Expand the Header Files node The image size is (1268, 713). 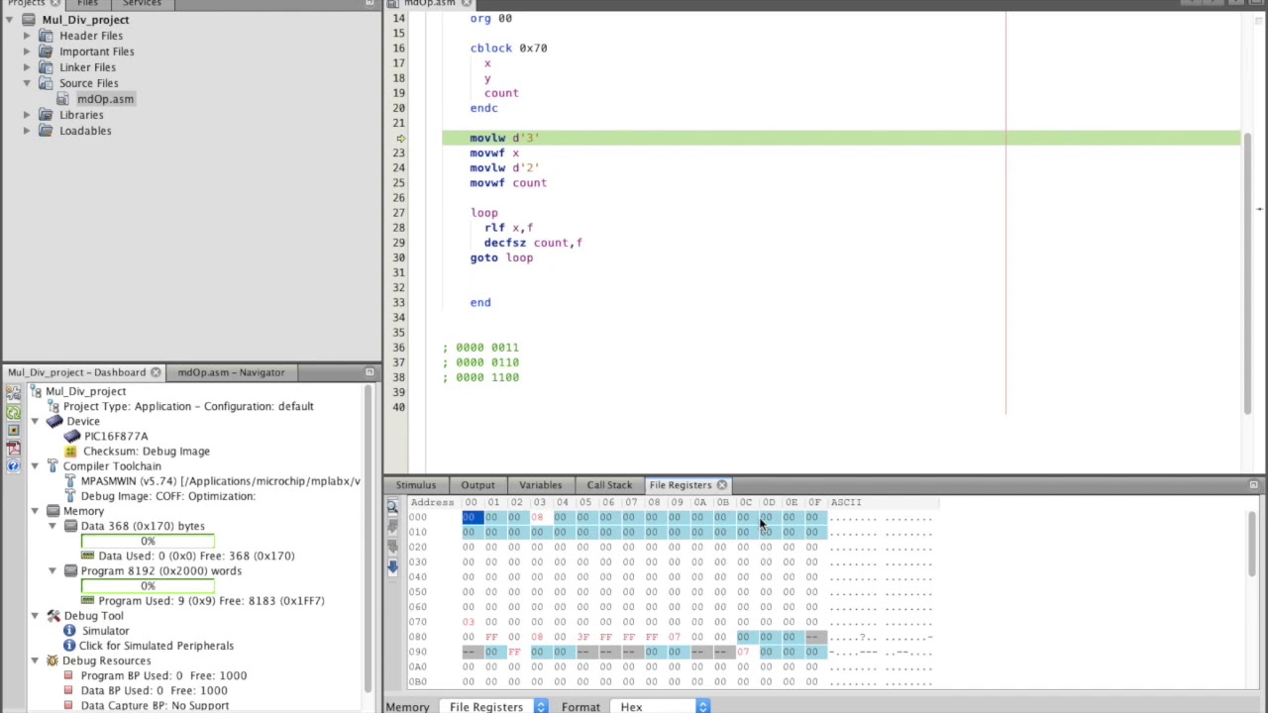27,36
